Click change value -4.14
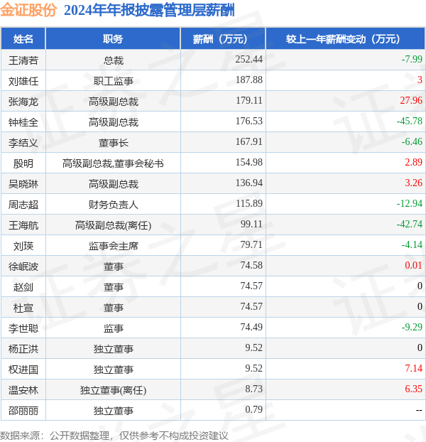Image resolution: width=426 pixels, height=442 pixels. 412,244
